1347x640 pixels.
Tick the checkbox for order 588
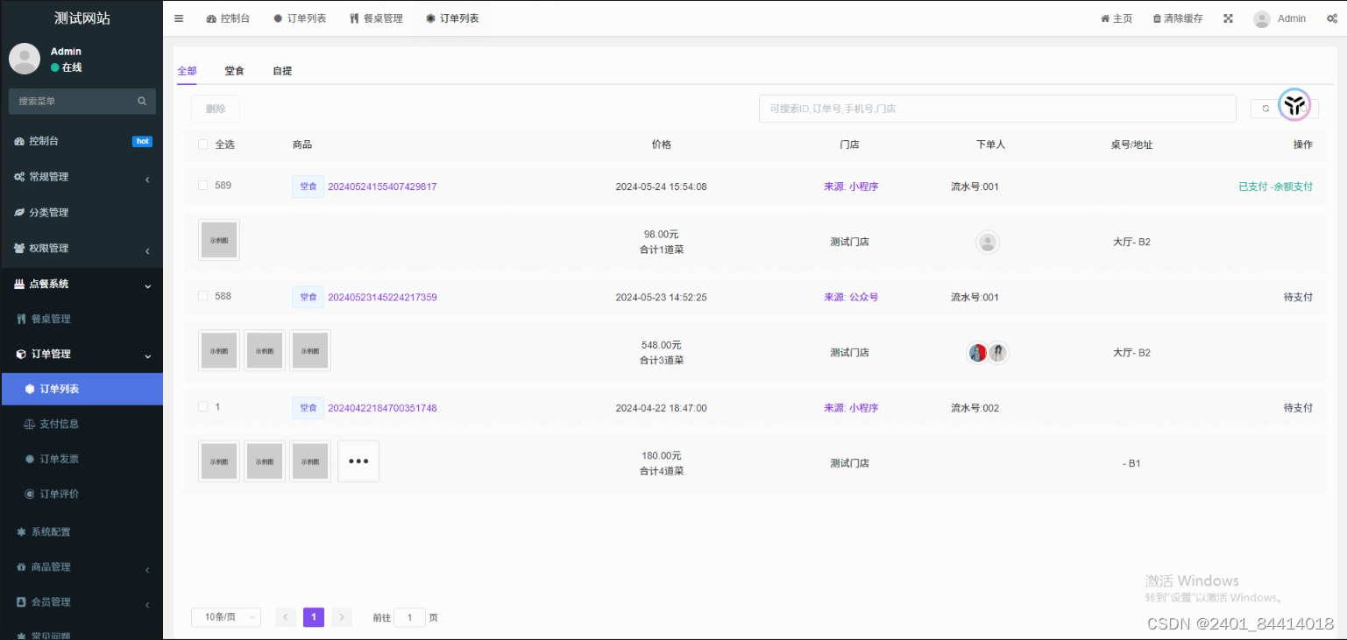coord(203,296)
